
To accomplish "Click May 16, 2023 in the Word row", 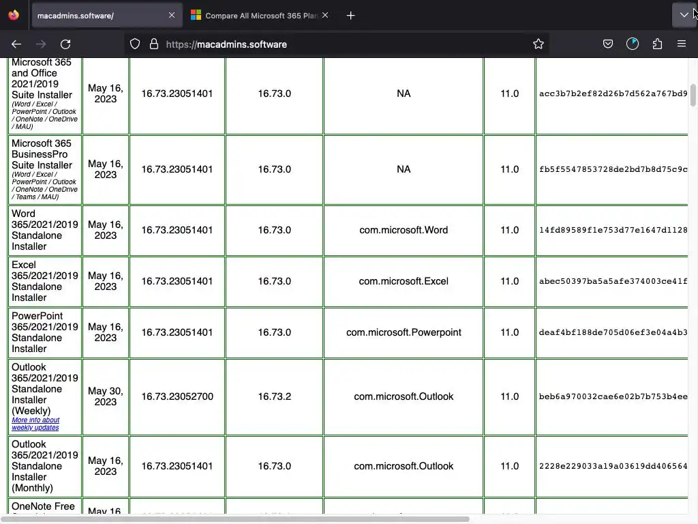I will (x=106, y=230).
